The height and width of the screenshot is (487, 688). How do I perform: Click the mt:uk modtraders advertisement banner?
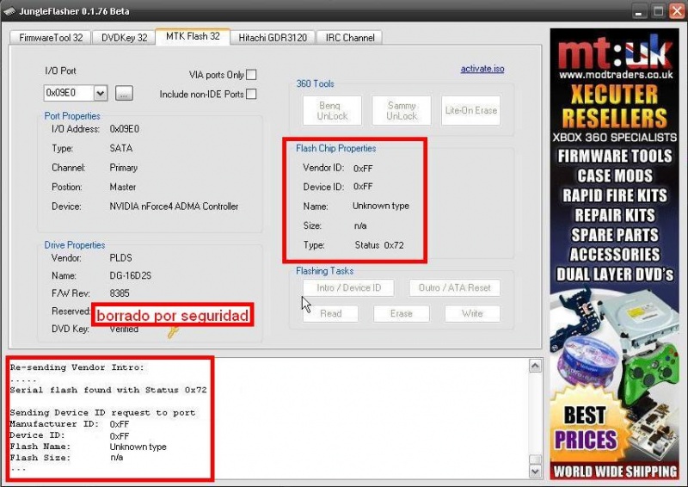coord(614,254)
